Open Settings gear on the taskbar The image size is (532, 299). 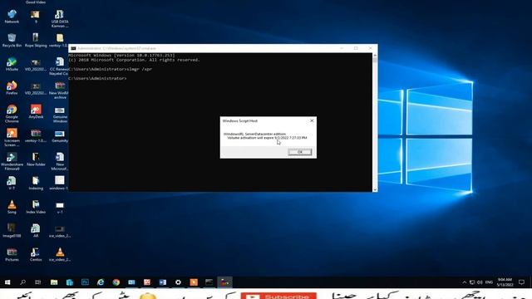pyautogui.click(x=178, y=282)
